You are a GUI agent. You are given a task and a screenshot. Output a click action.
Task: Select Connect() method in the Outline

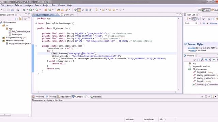pyautogui.click(x=206, y=84)
